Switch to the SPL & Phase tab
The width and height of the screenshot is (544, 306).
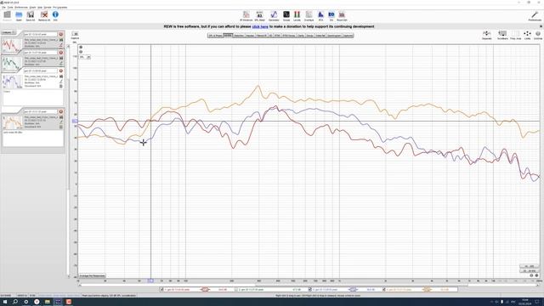[215, 36]
